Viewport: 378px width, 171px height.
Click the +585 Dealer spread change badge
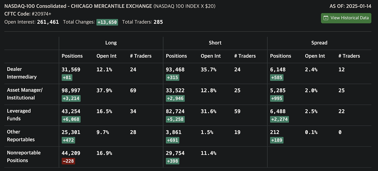click(277, 78)
